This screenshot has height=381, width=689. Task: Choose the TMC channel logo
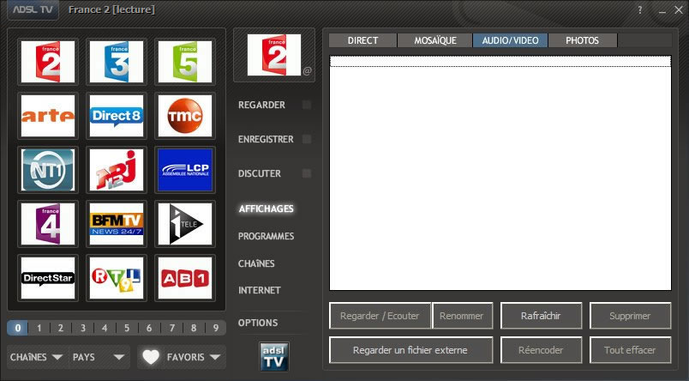click(185, 116)
